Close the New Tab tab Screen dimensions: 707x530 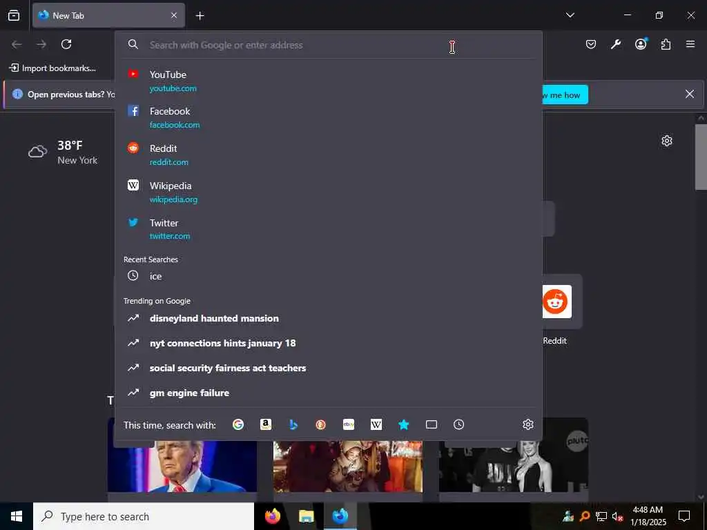174,15
